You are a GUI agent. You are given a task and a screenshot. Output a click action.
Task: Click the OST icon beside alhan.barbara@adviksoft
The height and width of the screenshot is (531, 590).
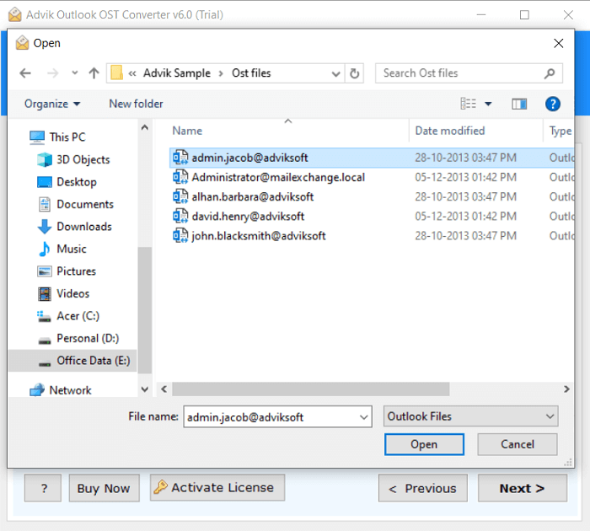(180, 196)
